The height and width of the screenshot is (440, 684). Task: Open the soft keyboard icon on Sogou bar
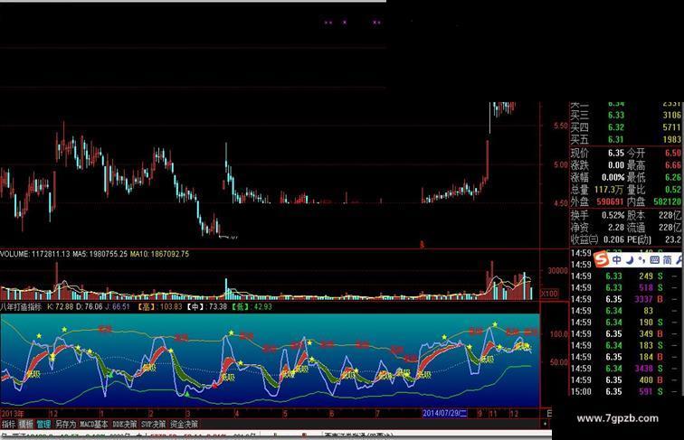click(x=654, y=260)
